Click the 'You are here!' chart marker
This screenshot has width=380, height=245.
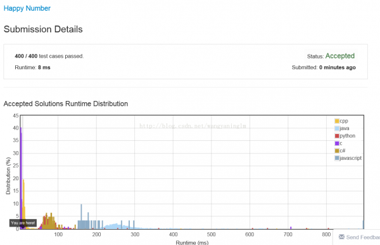point(23,223)
